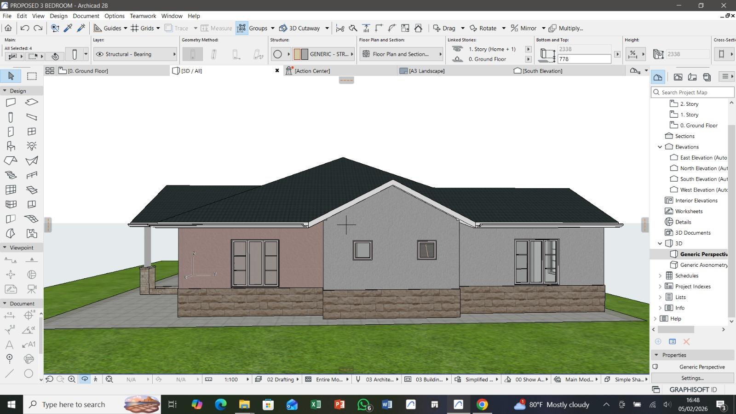The width and height of the screenshot is (736, 414).
Task: Pick the Stair tool
Action: 11,175
